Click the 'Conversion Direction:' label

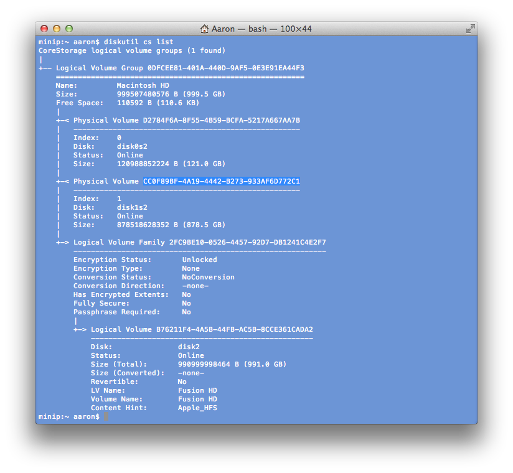click(x=119, y=286)
